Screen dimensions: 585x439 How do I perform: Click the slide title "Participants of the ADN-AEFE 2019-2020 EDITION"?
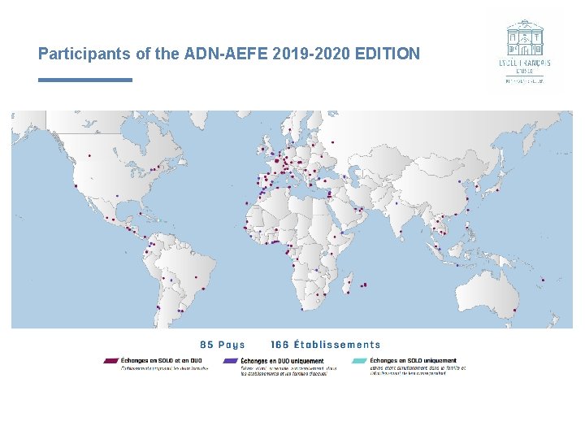click(229, 54)
